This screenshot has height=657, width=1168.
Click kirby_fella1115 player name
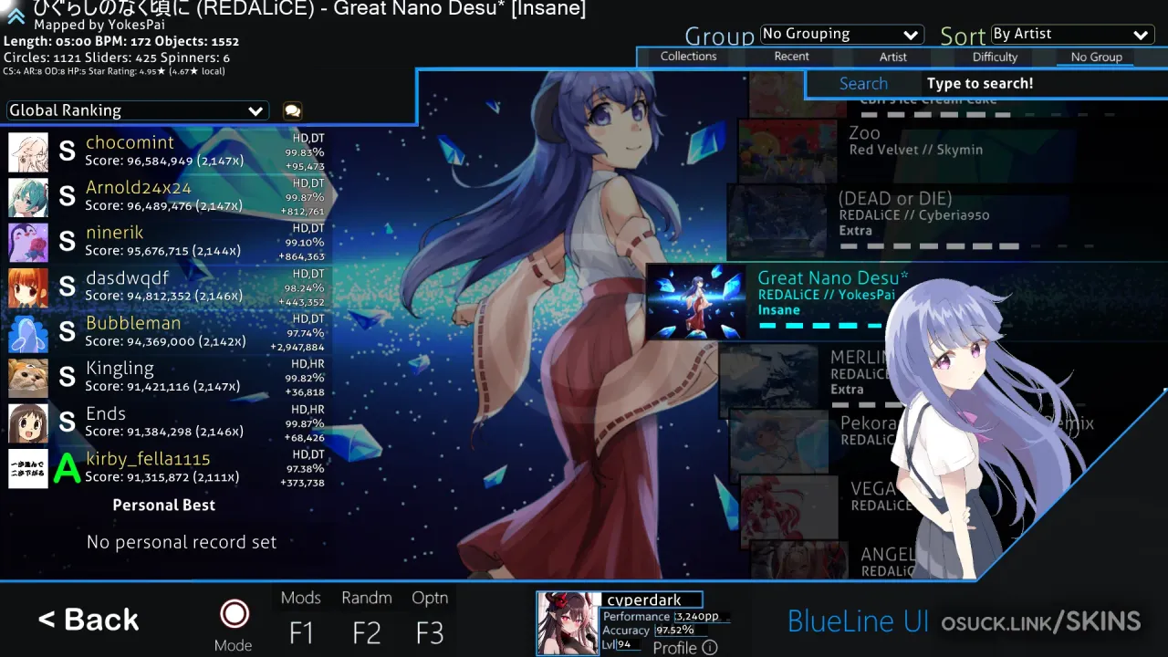[x=148, y=459]
